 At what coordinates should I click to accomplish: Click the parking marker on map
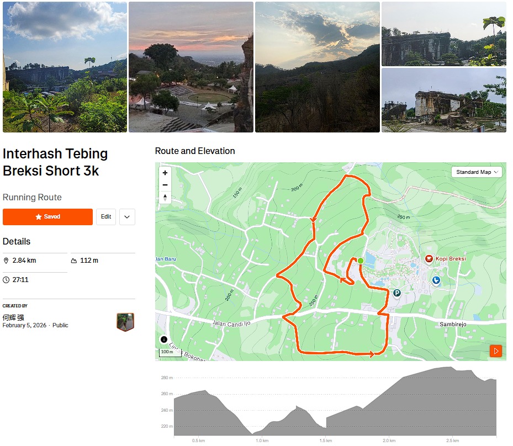(x=396, y=293)
